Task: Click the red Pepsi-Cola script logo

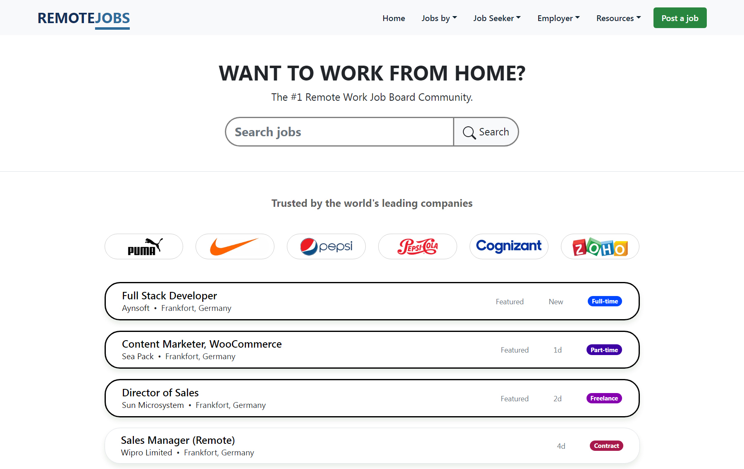Action: tap(417, 246)
